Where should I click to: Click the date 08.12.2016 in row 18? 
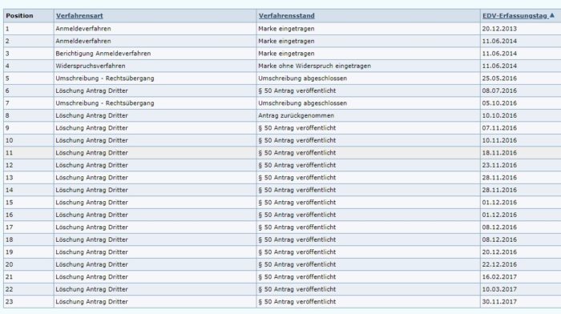point(499,240)
